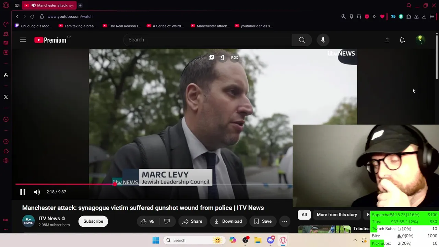
Task: Click the Windows taskbar search box
Action: [x=194, y=240]
